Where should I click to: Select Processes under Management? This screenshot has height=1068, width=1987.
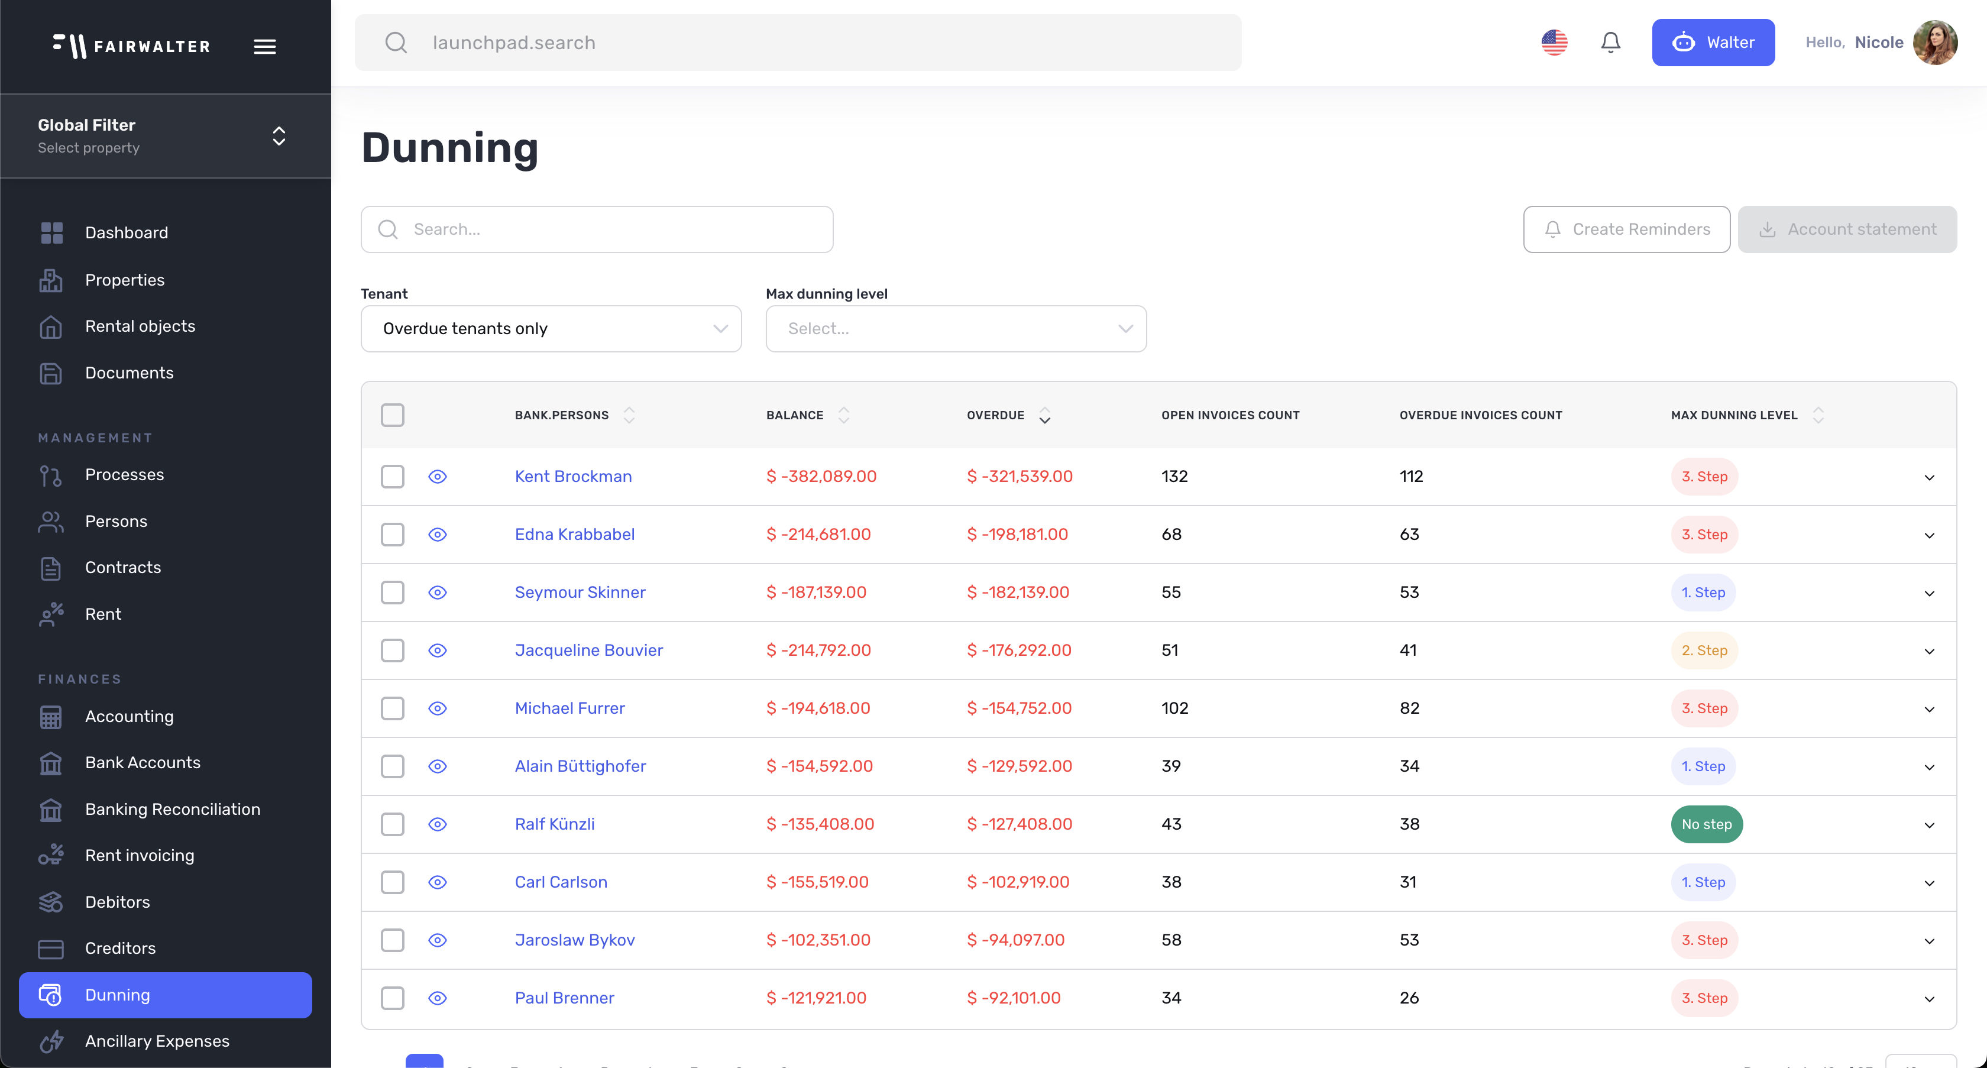tap(124, 475)
